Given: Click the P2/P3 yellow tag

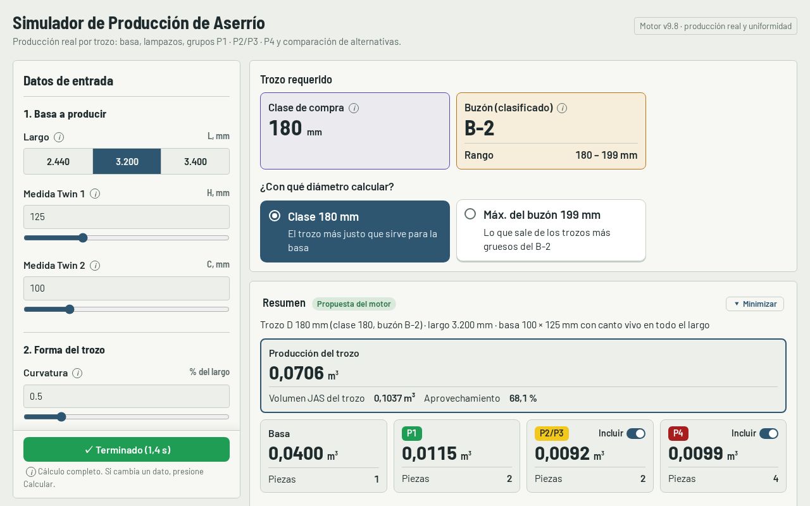Looking at the screenshot, I should [x=552, y=433].
